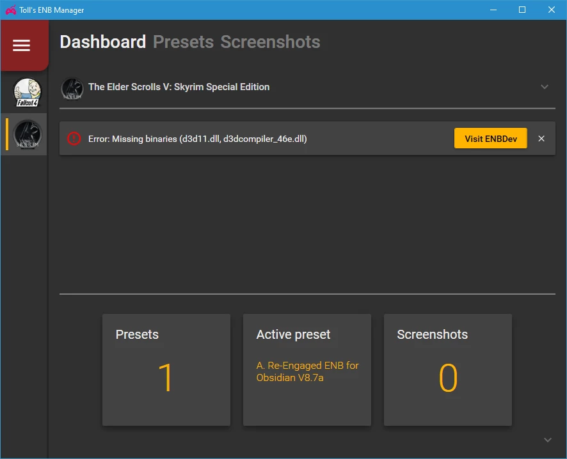Open the Screenshots count card
Screen dimensions: 567x459
pyautogui.click(x=448, y=370)
